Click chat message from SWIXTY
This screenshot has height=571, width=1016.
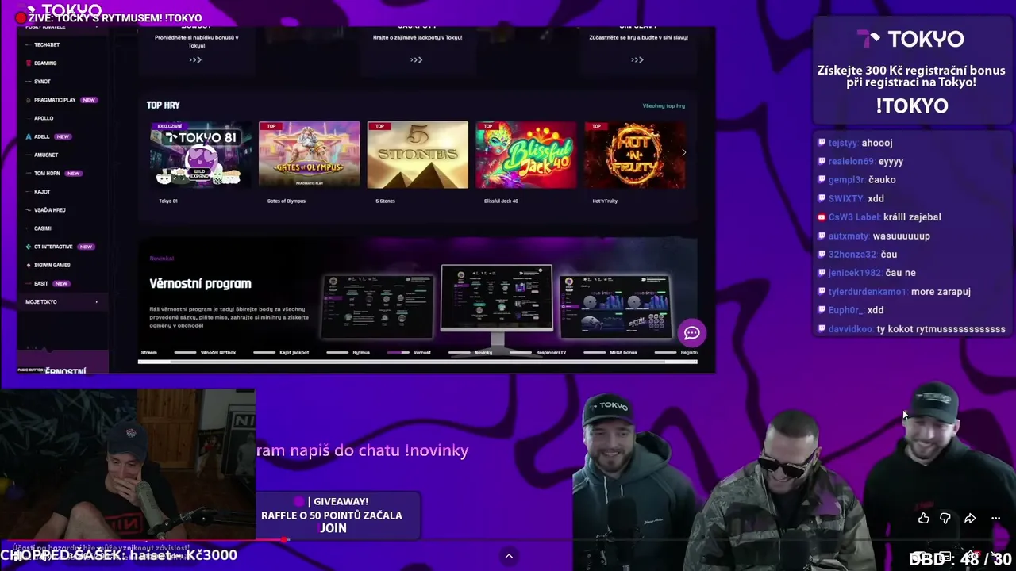pos(851,198)
